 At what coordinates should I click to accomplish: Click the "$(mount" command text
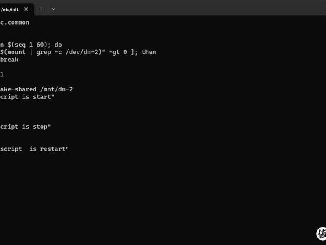(x=13, y=52)
